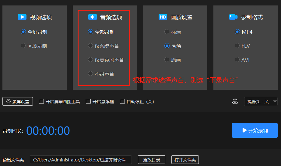Click 开始录制 to start recording
The height and width of the screenshot is (166, 281).
[255, 130]
